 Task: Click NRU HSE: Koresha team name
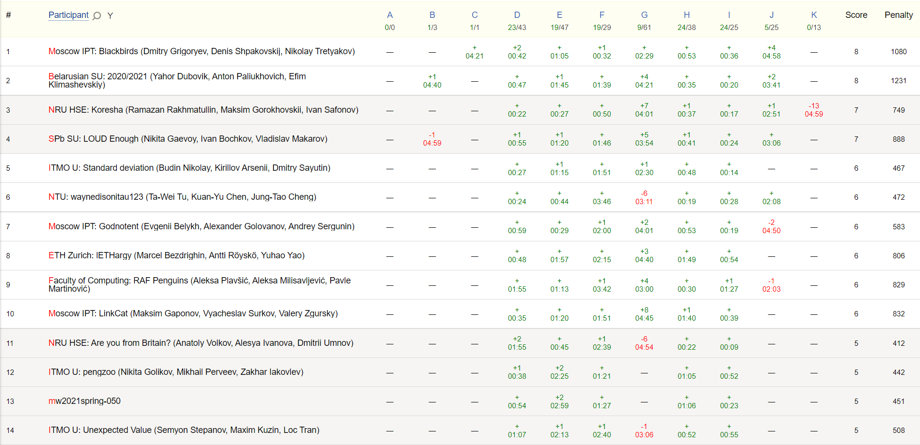[x=203, y=110]
